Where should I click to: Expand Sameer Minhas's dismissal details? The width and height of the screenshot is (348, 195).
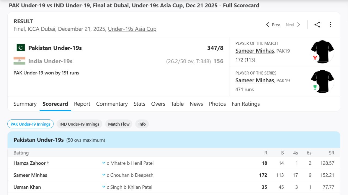coord(104,175)
